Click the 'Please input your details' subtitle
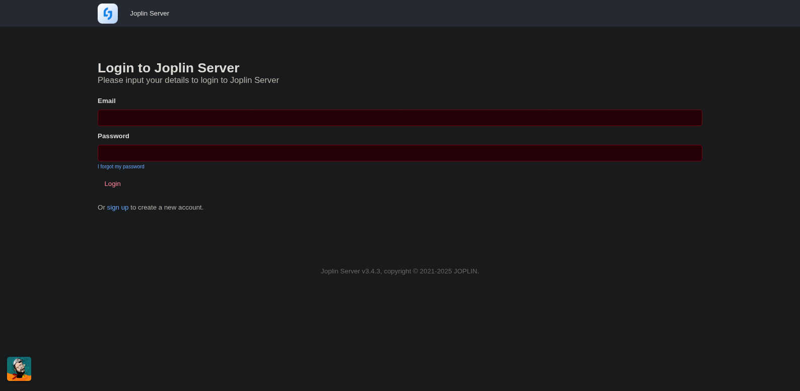This screenshot has width=800, height=391. tap(188, 80)
